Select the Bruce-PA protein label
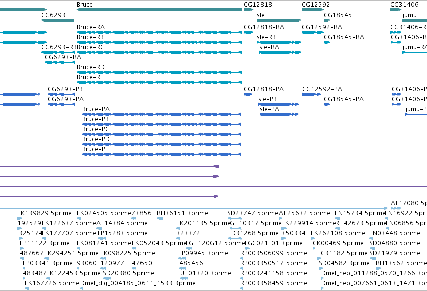Image resolution: width=427 pixels, height=291 pixels. (96, 109)
